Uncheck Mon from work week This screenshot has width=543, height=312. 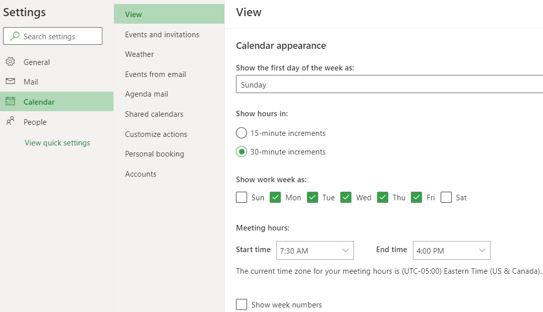tap(275, 197)
